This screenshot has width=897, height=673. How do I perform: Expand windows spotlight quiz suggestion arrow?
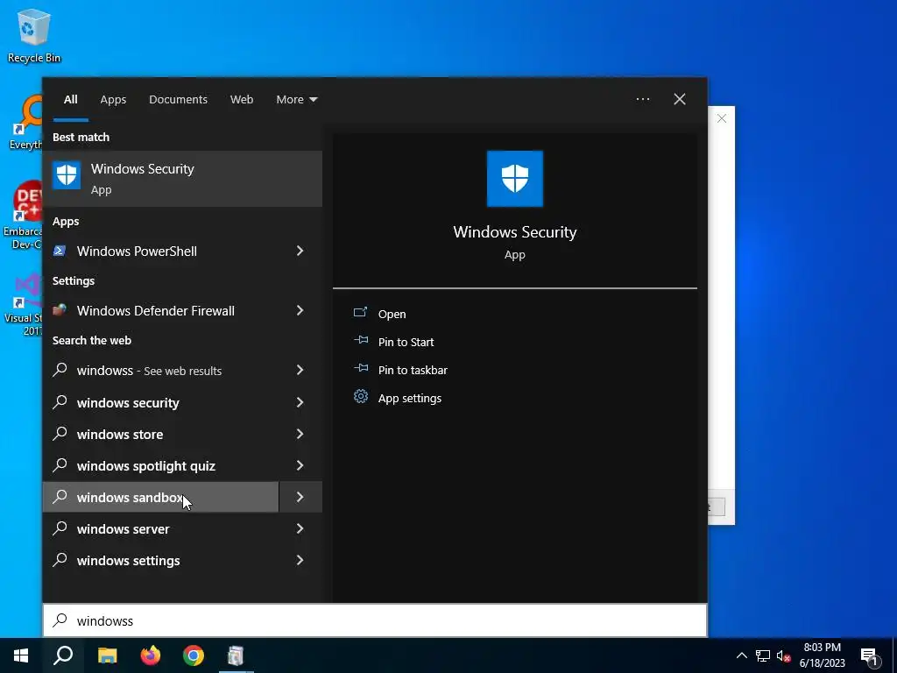tap(300, 465)
